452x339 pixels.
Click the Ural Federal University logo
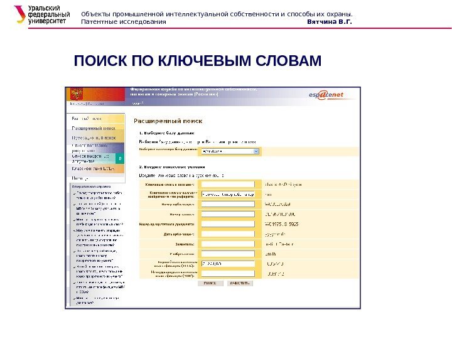[x=42, y=14]
